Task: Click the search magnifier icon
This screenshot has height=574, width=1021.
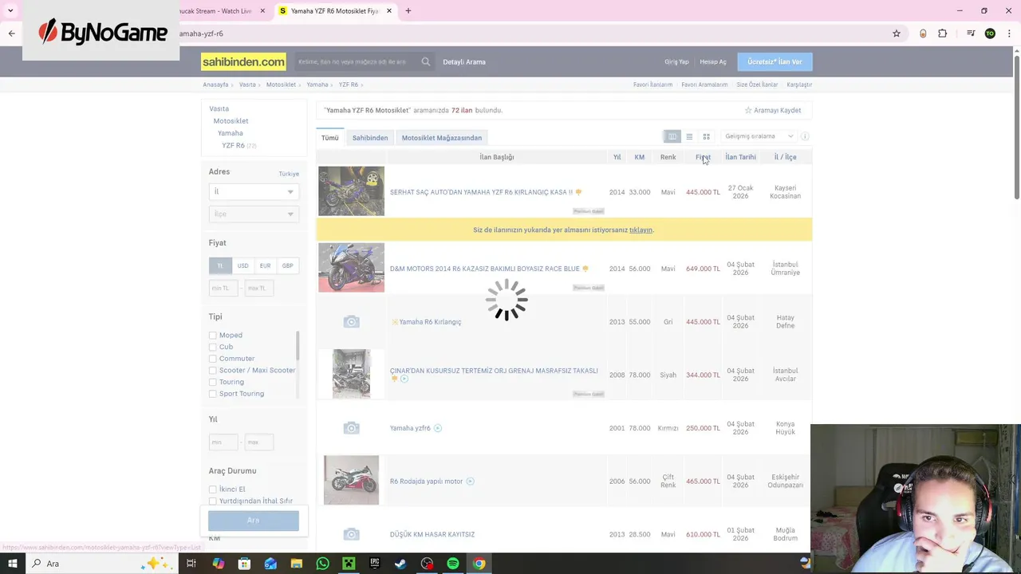Action: coord(426,61)
